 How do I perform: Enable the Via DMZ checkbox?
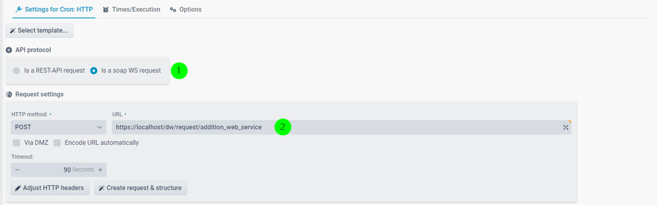click(x=17, y=143)
